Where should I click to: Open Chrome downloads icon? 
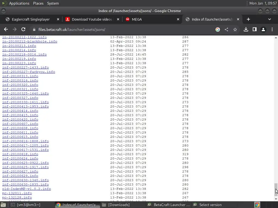246,29
